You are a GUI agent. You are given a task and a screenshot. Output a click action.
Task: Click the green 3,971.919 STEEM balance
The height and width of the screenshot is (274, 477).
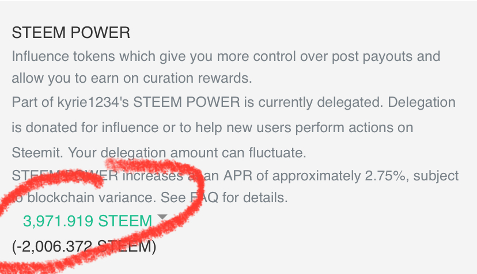(88, 221)
